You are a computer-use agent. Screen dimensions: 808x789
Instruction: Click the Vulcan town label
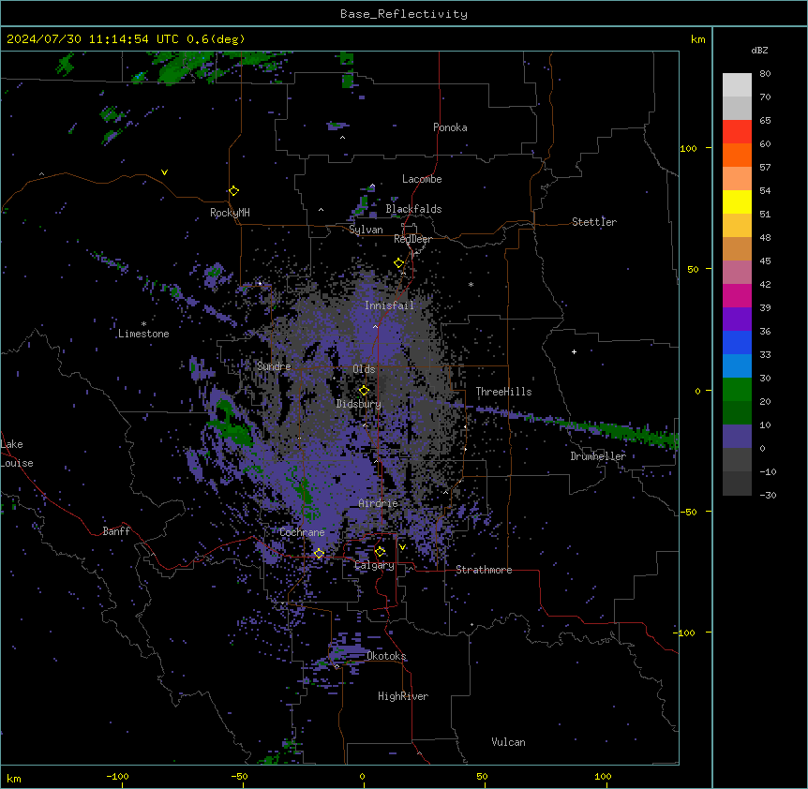[508, 742]
